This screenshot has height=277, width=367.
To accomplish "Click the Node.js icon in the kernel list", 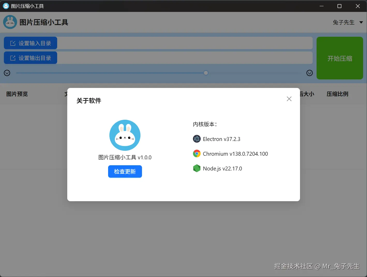I will (197, 168).
